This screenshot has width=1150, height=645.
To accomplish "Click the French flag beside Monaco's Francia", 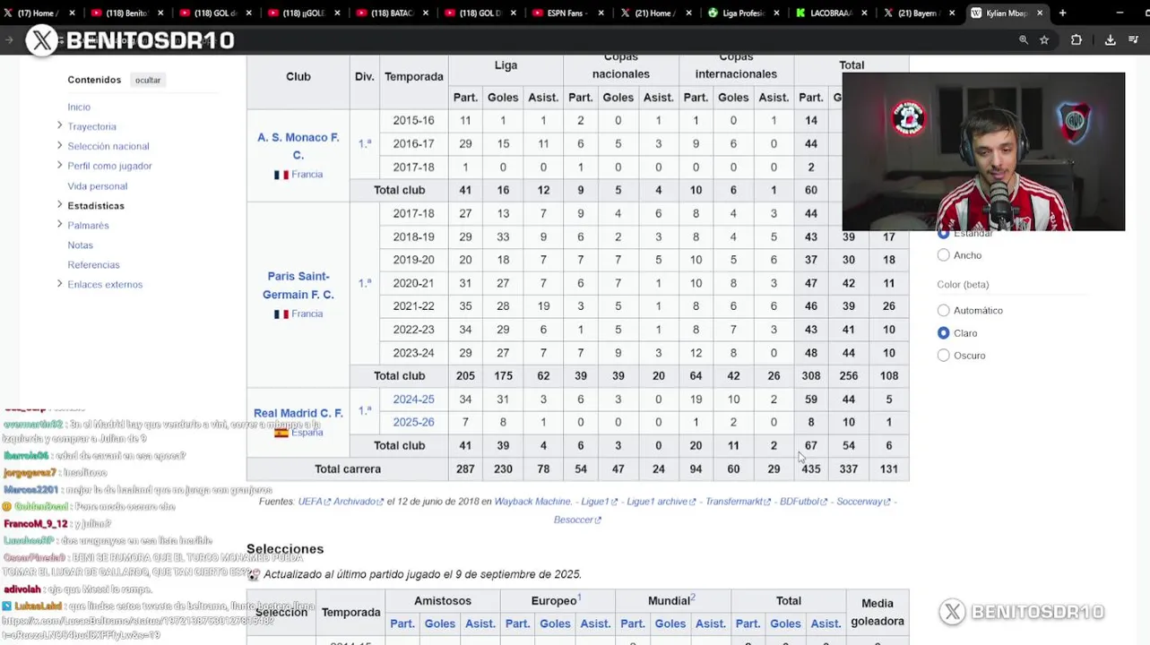I will click(x=281, y=175).
